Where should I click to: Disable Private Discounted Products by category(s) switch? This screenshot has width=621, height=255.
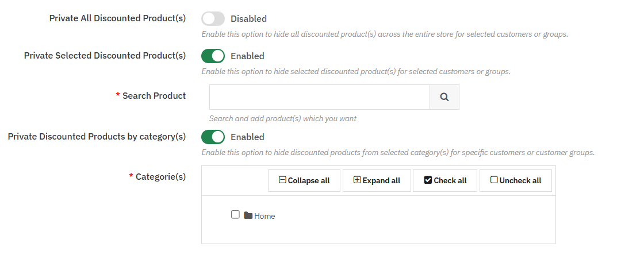pos(213,137)
